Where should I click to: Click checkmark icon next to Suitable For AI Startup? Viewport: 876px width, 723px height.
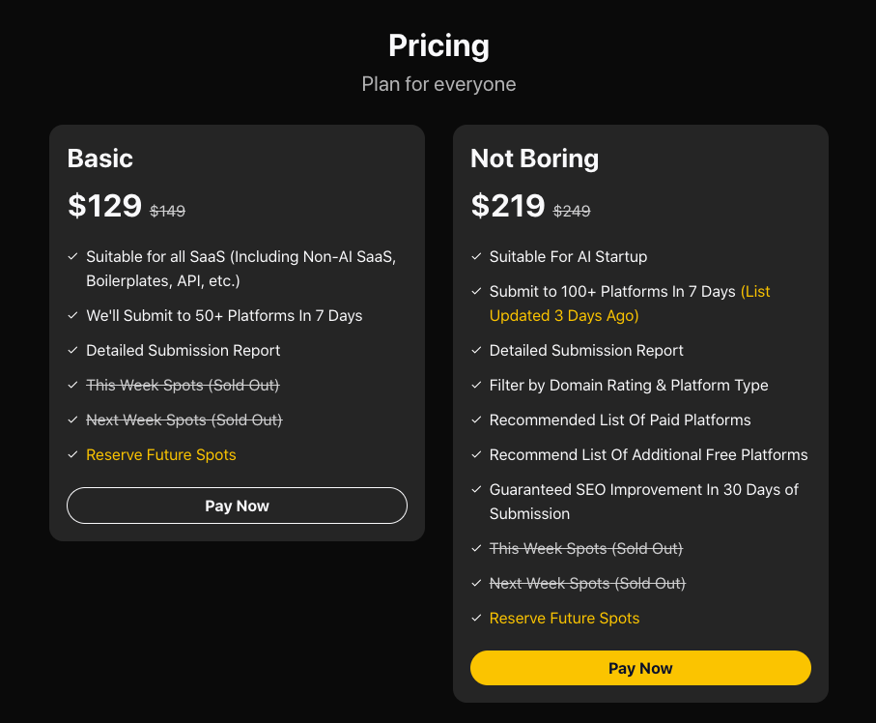pyautogui.click(x=476, y=257)
